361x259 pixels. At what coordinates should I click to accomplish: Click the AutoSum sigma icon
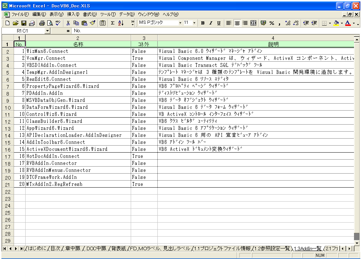pyautogui.click(x=113, y=23)
